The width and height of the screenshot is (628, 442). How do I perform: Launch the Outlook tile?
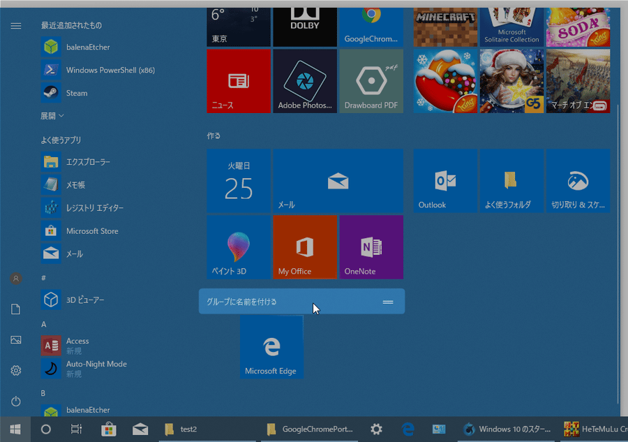[445, 181]
